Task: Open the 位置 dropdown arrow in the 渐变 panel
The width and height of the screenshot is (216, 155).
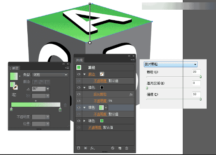Action: coord(48,124)
